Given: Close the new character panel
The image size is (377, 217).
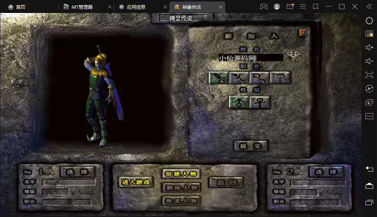Looking at the screenshot, I should pyautogui.click(x=302, y=32).
